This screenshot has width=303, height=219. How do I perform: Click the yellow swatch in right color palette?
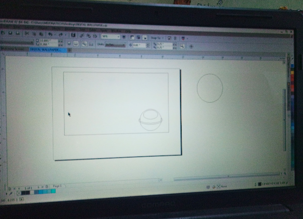292,73
